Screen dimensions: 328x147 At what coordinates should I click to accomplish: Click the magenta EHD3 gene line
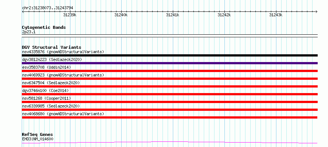pyautogui.click(x=170, y=143)
